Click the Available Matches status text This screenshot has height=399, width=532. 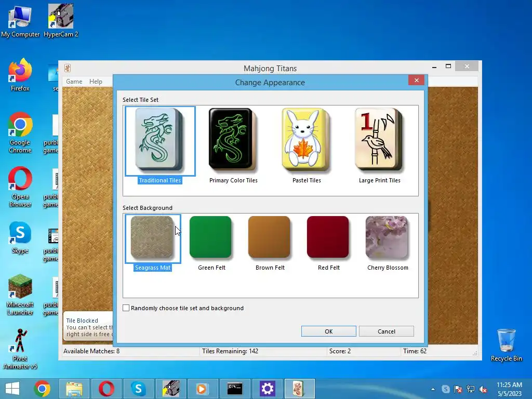coord(91,351)
